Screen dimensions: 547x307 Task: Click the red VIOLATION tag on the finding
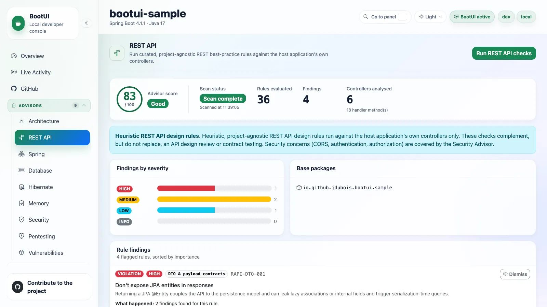[x=129, y=274]
